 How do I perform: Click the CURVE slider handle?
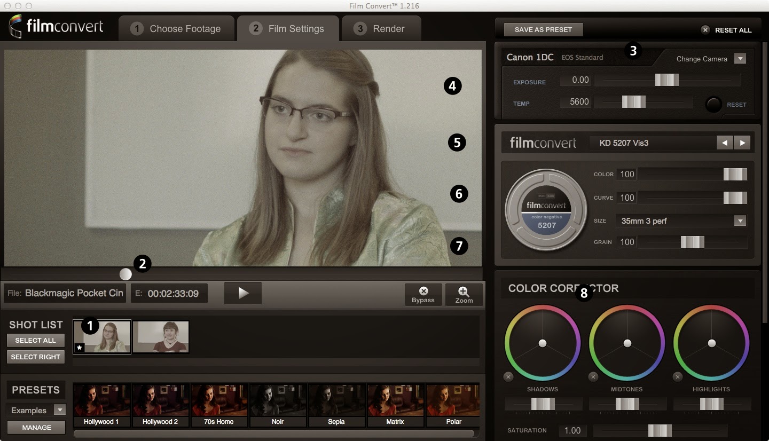tap(735, 198)
